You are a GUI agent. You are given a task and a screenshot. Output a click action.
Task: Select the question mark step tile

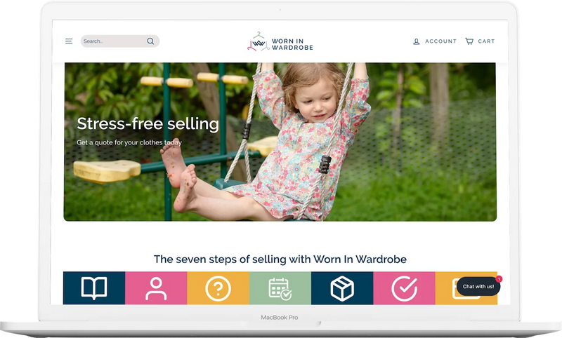pos(218,288)
